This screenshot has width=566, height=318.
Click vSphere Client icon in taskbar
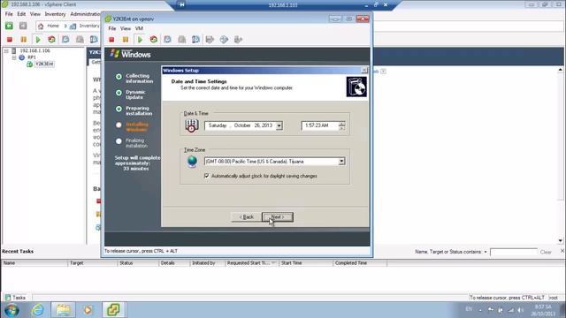(x=114, y=310)
